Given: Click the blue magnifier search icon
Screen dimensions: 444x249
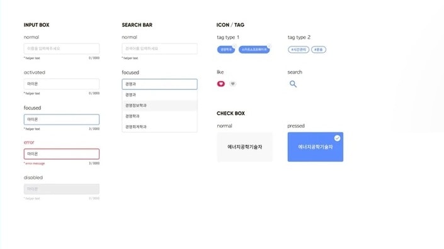Looking at the screenshot, I should click(293, 84).
